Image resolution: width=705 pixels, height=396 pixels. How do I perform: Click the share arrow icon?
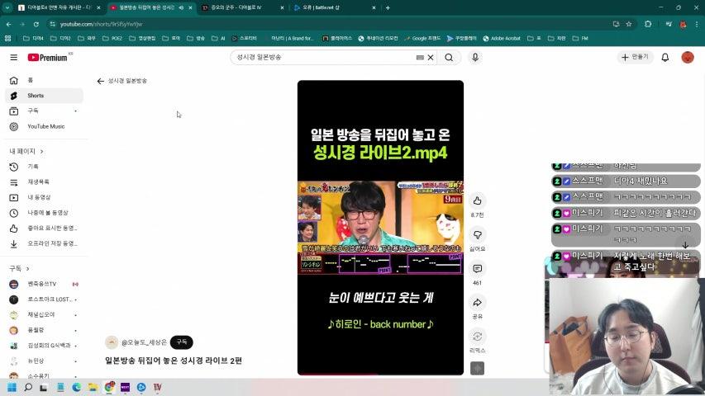point(477,303)
